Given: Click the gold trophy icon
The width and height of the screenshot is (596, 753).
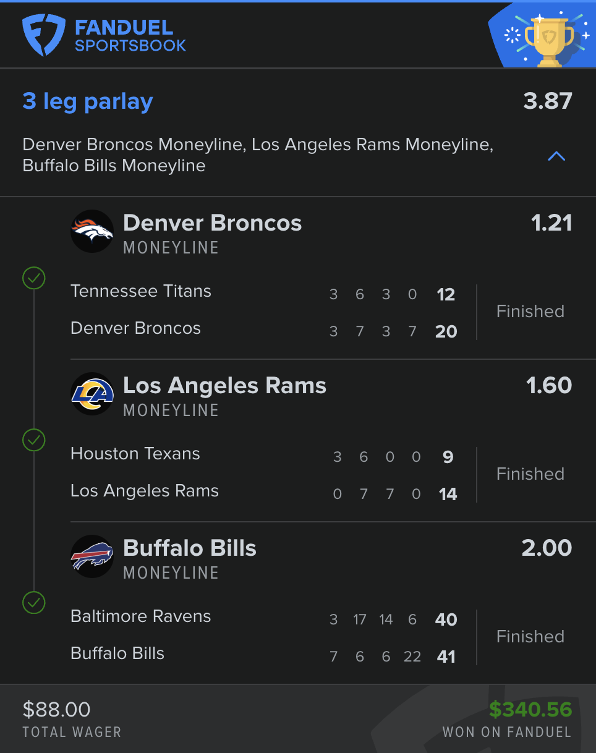Looking at the screenshot, I should click(x=546, y=40).
